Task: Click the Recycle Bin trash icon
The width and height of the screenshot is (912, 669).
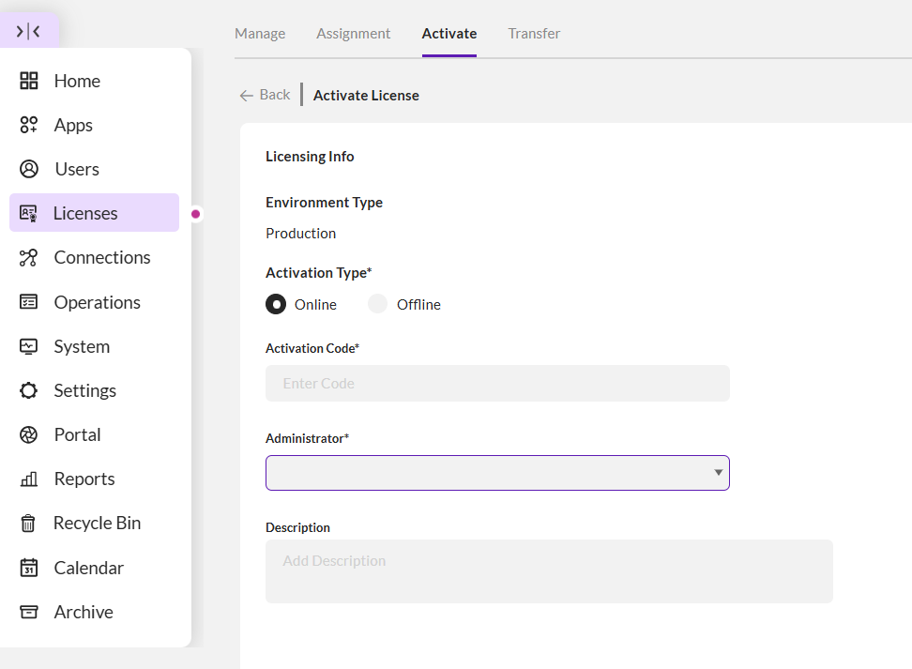Action: tap(28, 523)
